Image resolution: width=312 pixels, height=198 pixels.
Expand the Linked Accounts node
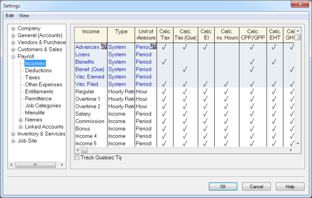pyautogui.click(x=21, y=127)
